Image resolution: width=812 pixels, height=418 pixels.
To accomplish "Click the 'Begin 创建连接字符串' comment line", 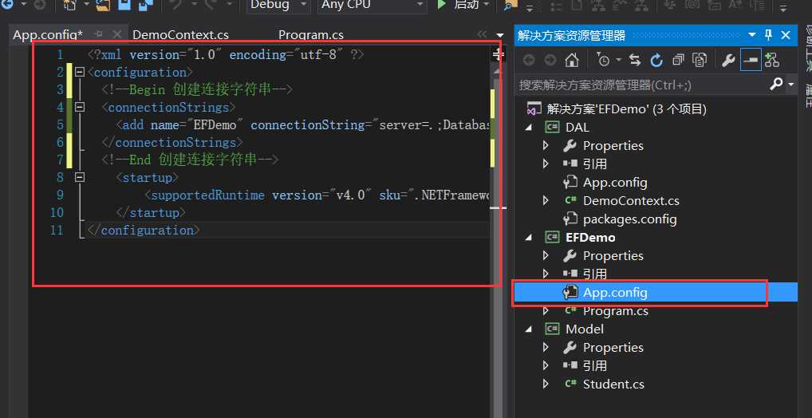I will click(197, 89).
